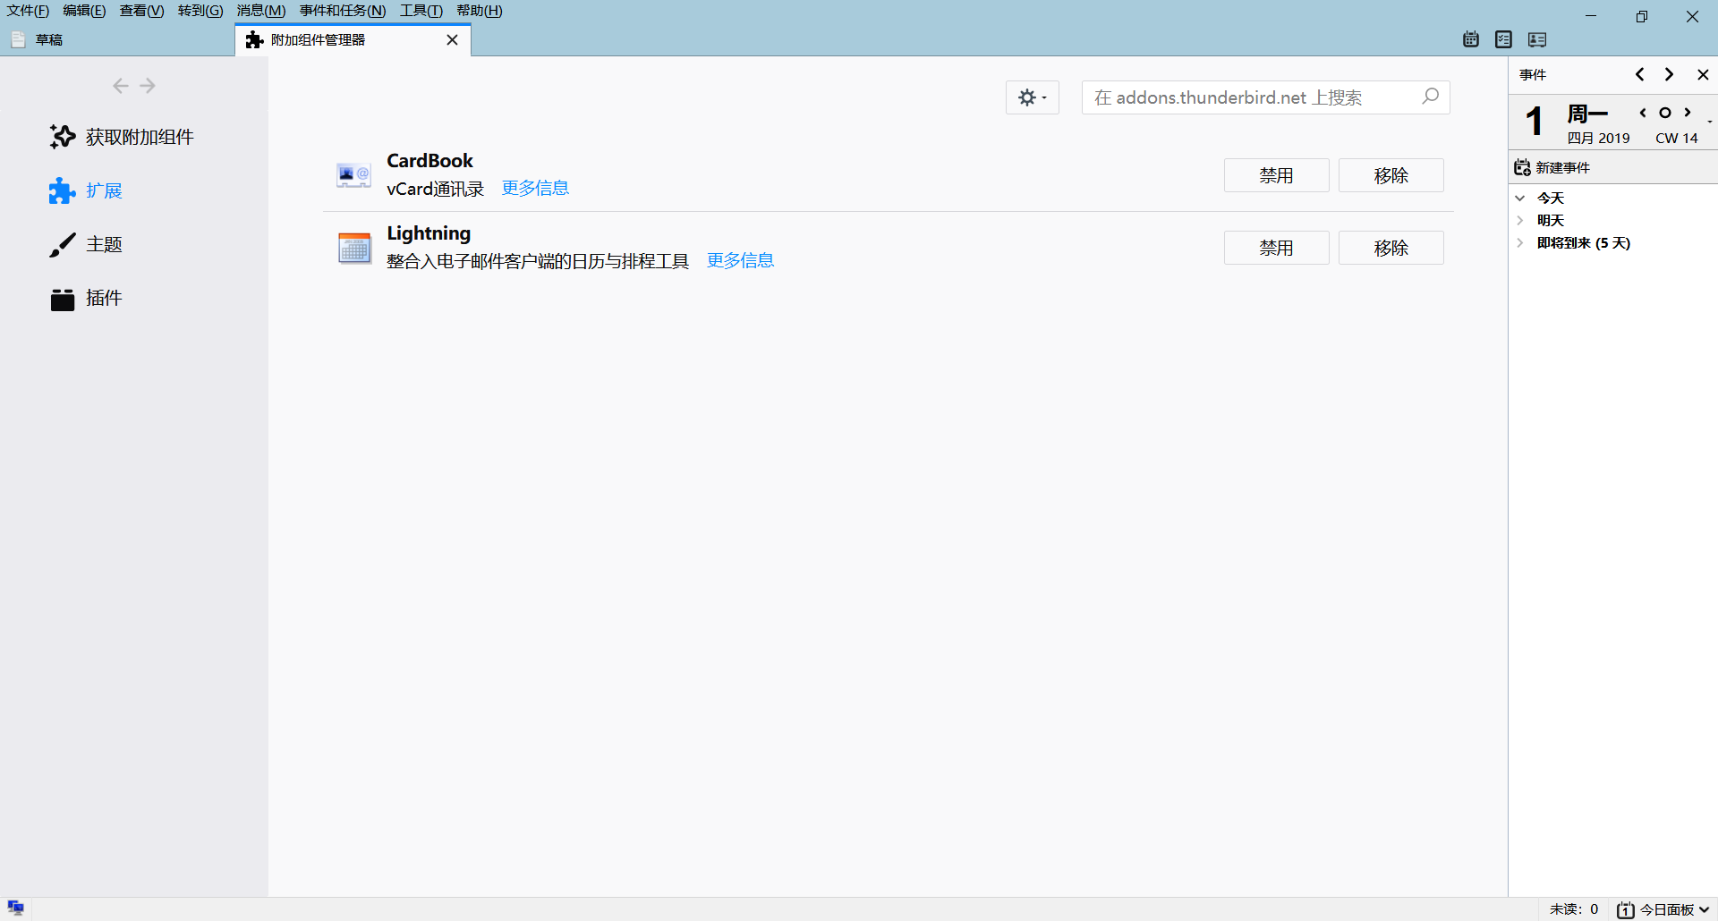
Task: Open the 编辑(E) menu
Action: pos(84,11)
